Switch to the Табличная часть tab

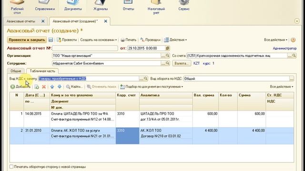[42, 71]
